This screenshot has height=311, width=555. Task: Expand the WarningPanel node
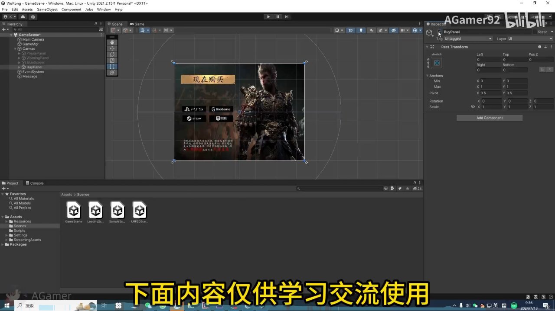tap(19, 58)
